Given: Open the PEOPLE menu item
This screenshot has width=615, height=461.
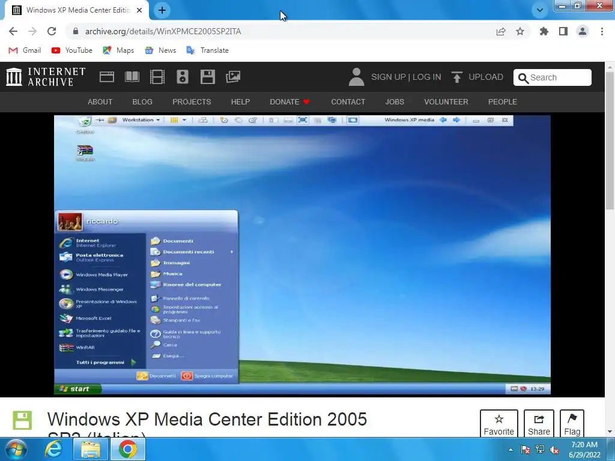Looking at the screenshot, I should pyautogui.click(x=503, y=102).
